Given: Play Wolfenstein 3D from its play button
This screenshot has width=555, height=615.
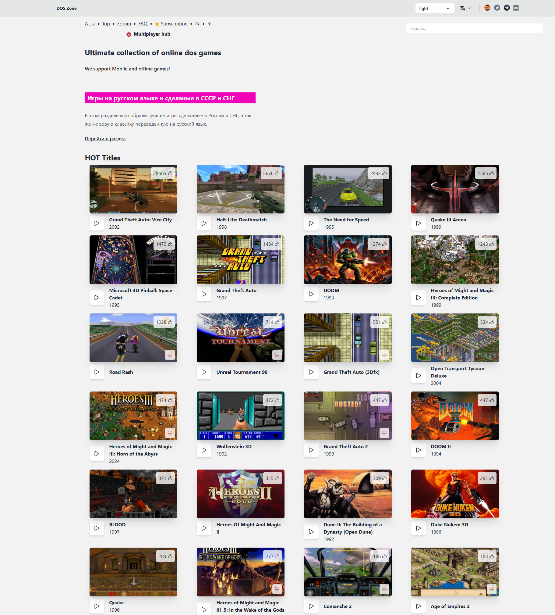Looking at the screenshot, I should (204, 450).
